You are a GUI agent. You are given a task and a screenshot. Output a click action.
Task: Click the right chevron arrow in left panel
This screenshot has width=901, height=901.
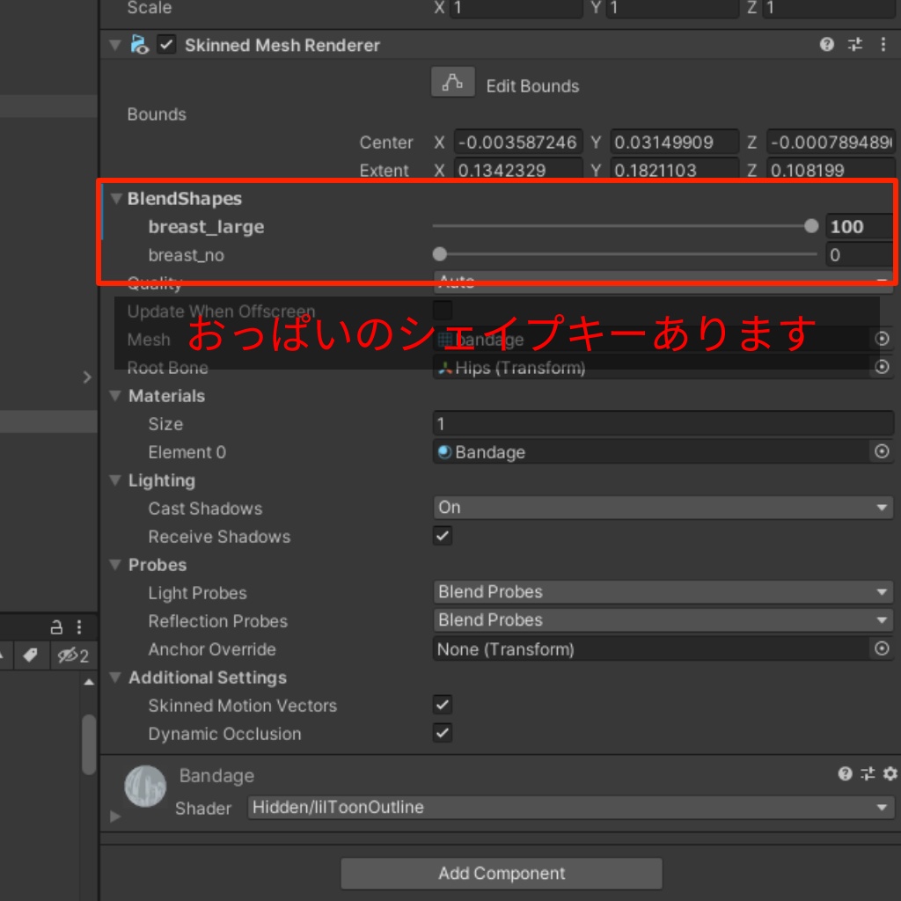pyautogui.click(x=87, y=377)
